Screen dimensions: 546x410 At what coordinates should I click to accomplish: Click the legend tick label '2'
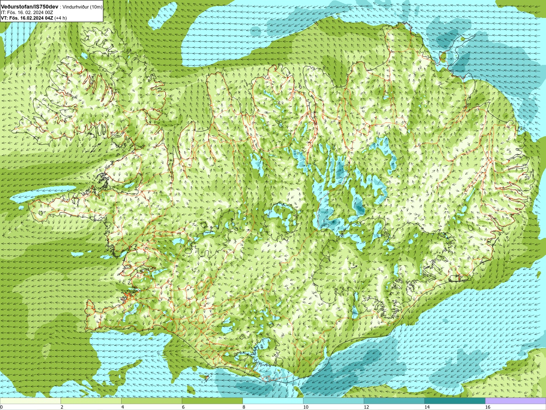point(62,407)
